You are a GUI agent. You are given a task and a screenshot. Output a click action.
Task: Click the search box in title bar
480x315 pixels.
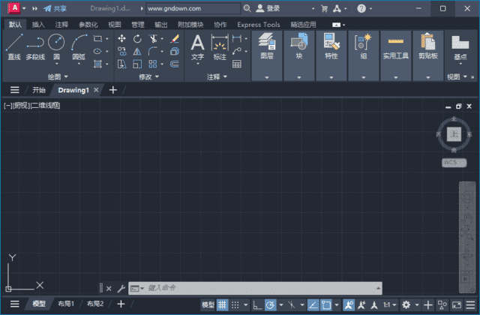(x=193, y=8)
